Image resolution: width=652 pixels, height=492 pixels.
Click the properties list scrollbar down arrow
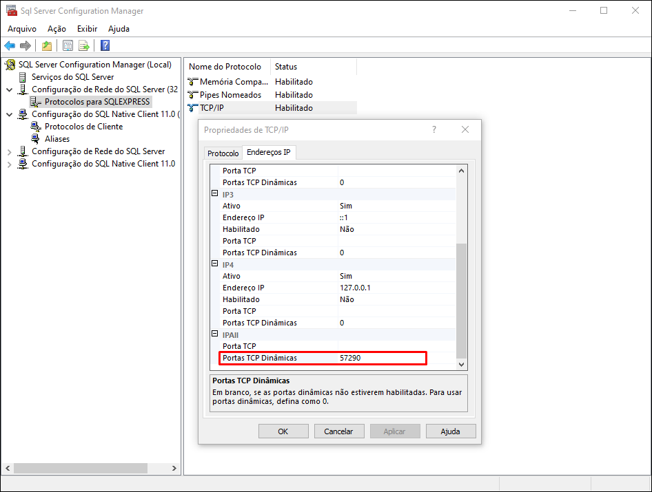(462, 364)
